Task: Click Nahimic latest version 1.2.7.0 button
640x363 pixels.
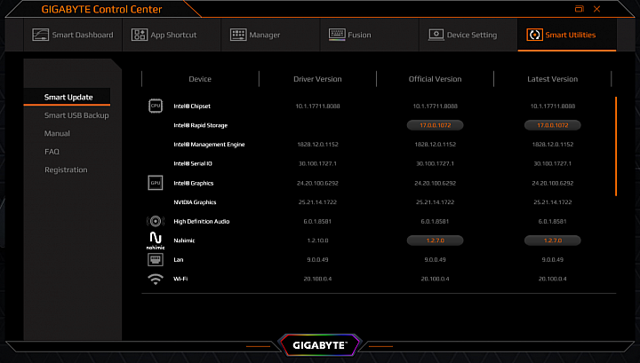Action: click(553, 241)
